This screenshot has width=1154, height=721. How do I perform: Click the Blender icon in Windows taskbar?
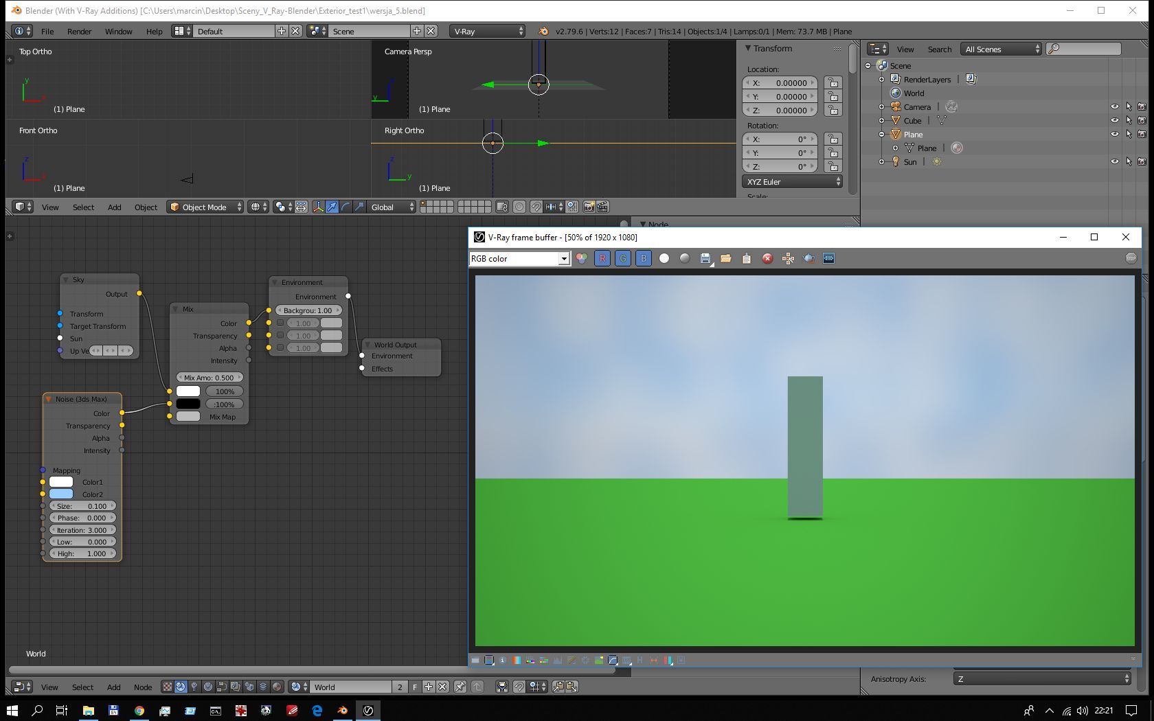coord(343,710)
